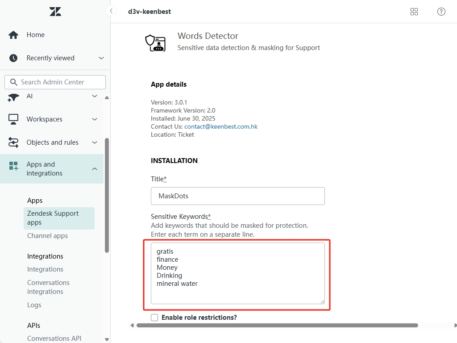Click the Workspaces monitor icon
The image size is (457, 343).
[13, 119]
